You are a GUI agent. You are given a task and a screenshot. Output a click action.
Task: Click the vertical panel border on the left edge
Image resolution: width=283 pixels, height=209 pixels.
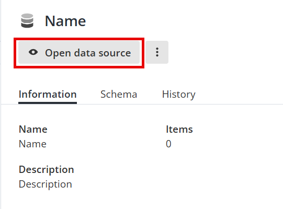tap(1, 104)
